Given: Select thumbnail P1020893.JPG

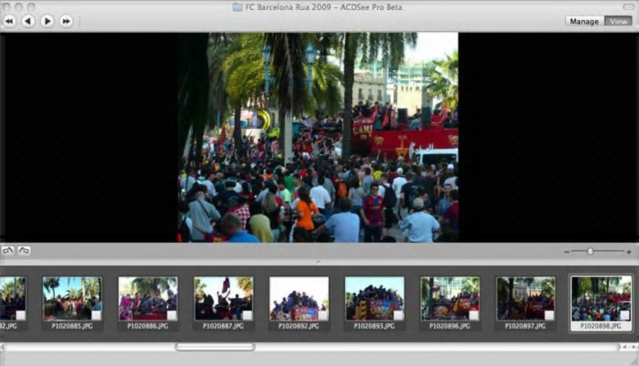Looking at the screenshot, I should point(375,298).
